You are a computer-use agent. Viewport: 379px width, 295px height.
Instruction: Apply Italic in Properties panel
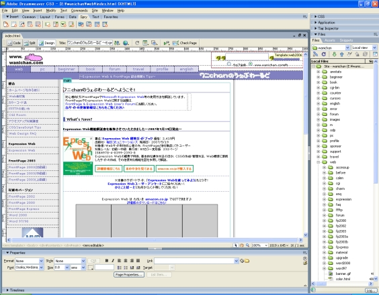coord(113,261)
